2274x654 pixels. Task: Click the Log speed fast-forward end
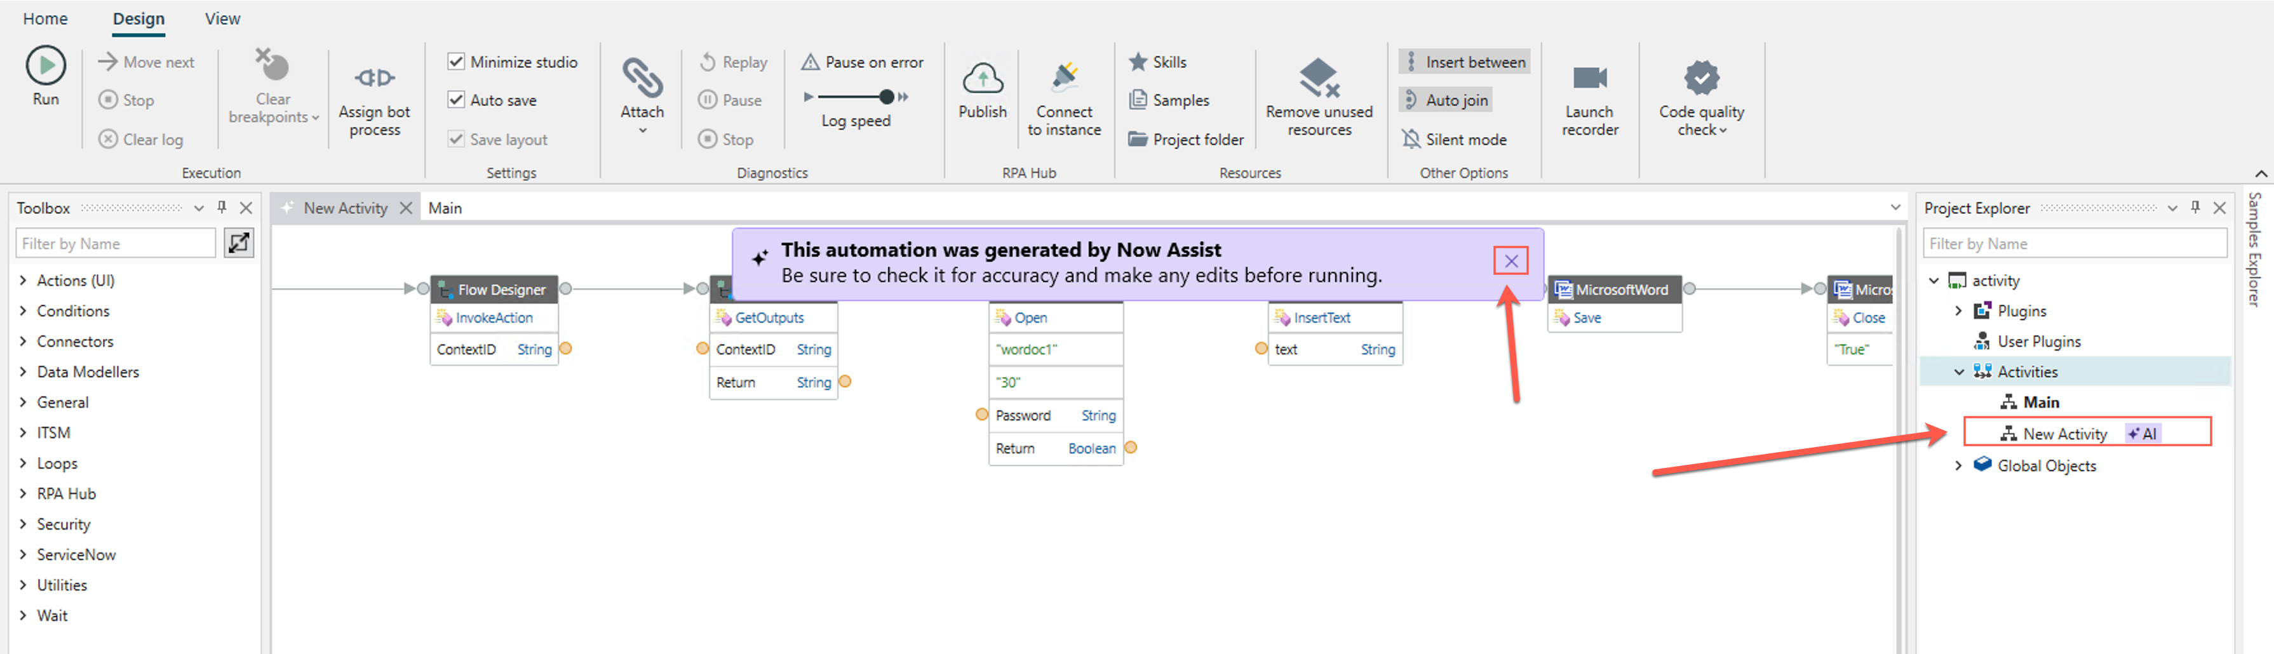(903, 97)
